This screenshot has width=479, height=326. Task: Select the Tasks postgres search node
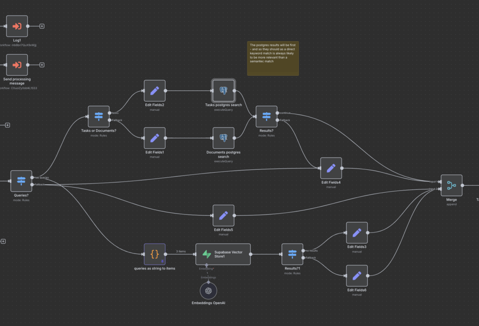[x=223, y=91]
